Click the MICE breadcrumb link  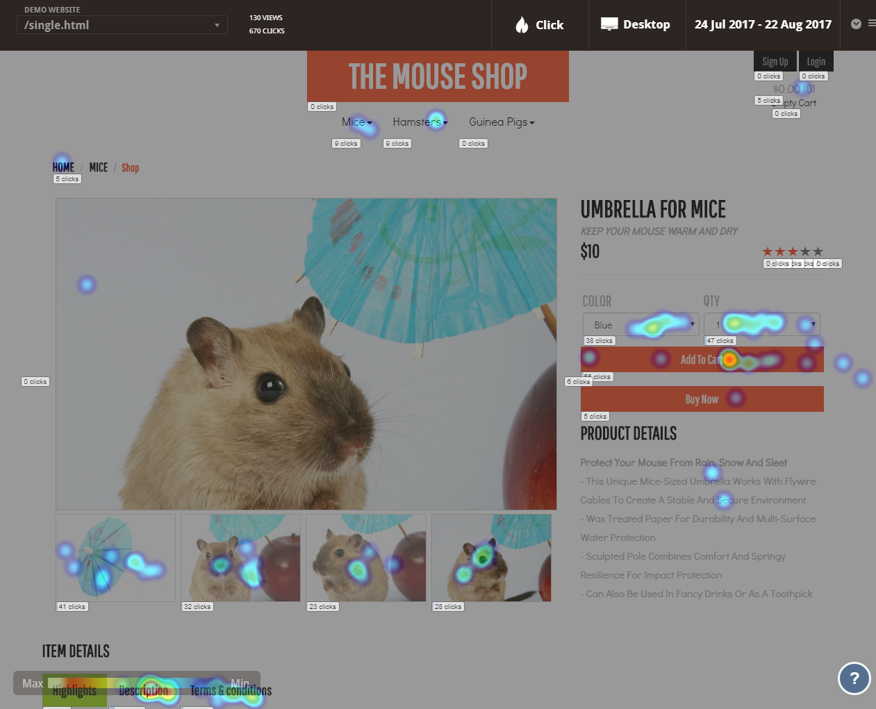99,167
